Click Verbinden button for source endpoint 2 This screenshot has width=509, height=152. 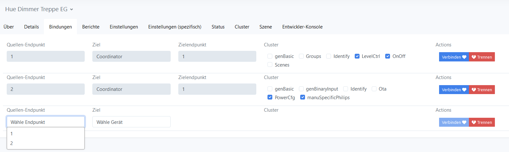point(454,90)
